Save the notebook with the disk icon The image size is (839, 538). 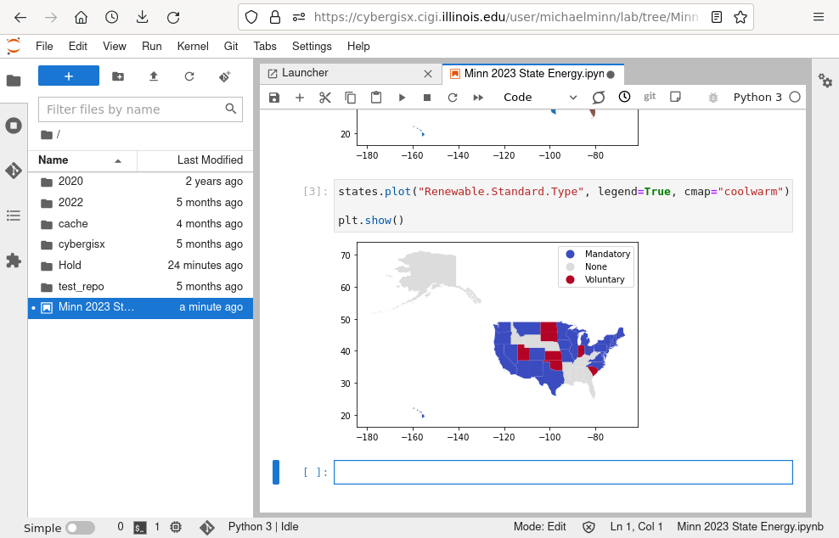[274, 98]
